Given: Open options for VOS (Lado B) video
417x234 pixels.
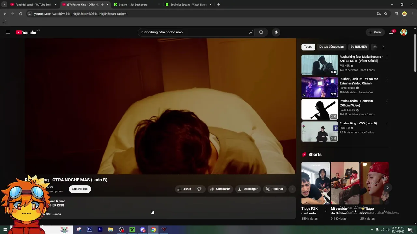Looking at the screenshot, I should click(x=387, y=124).
